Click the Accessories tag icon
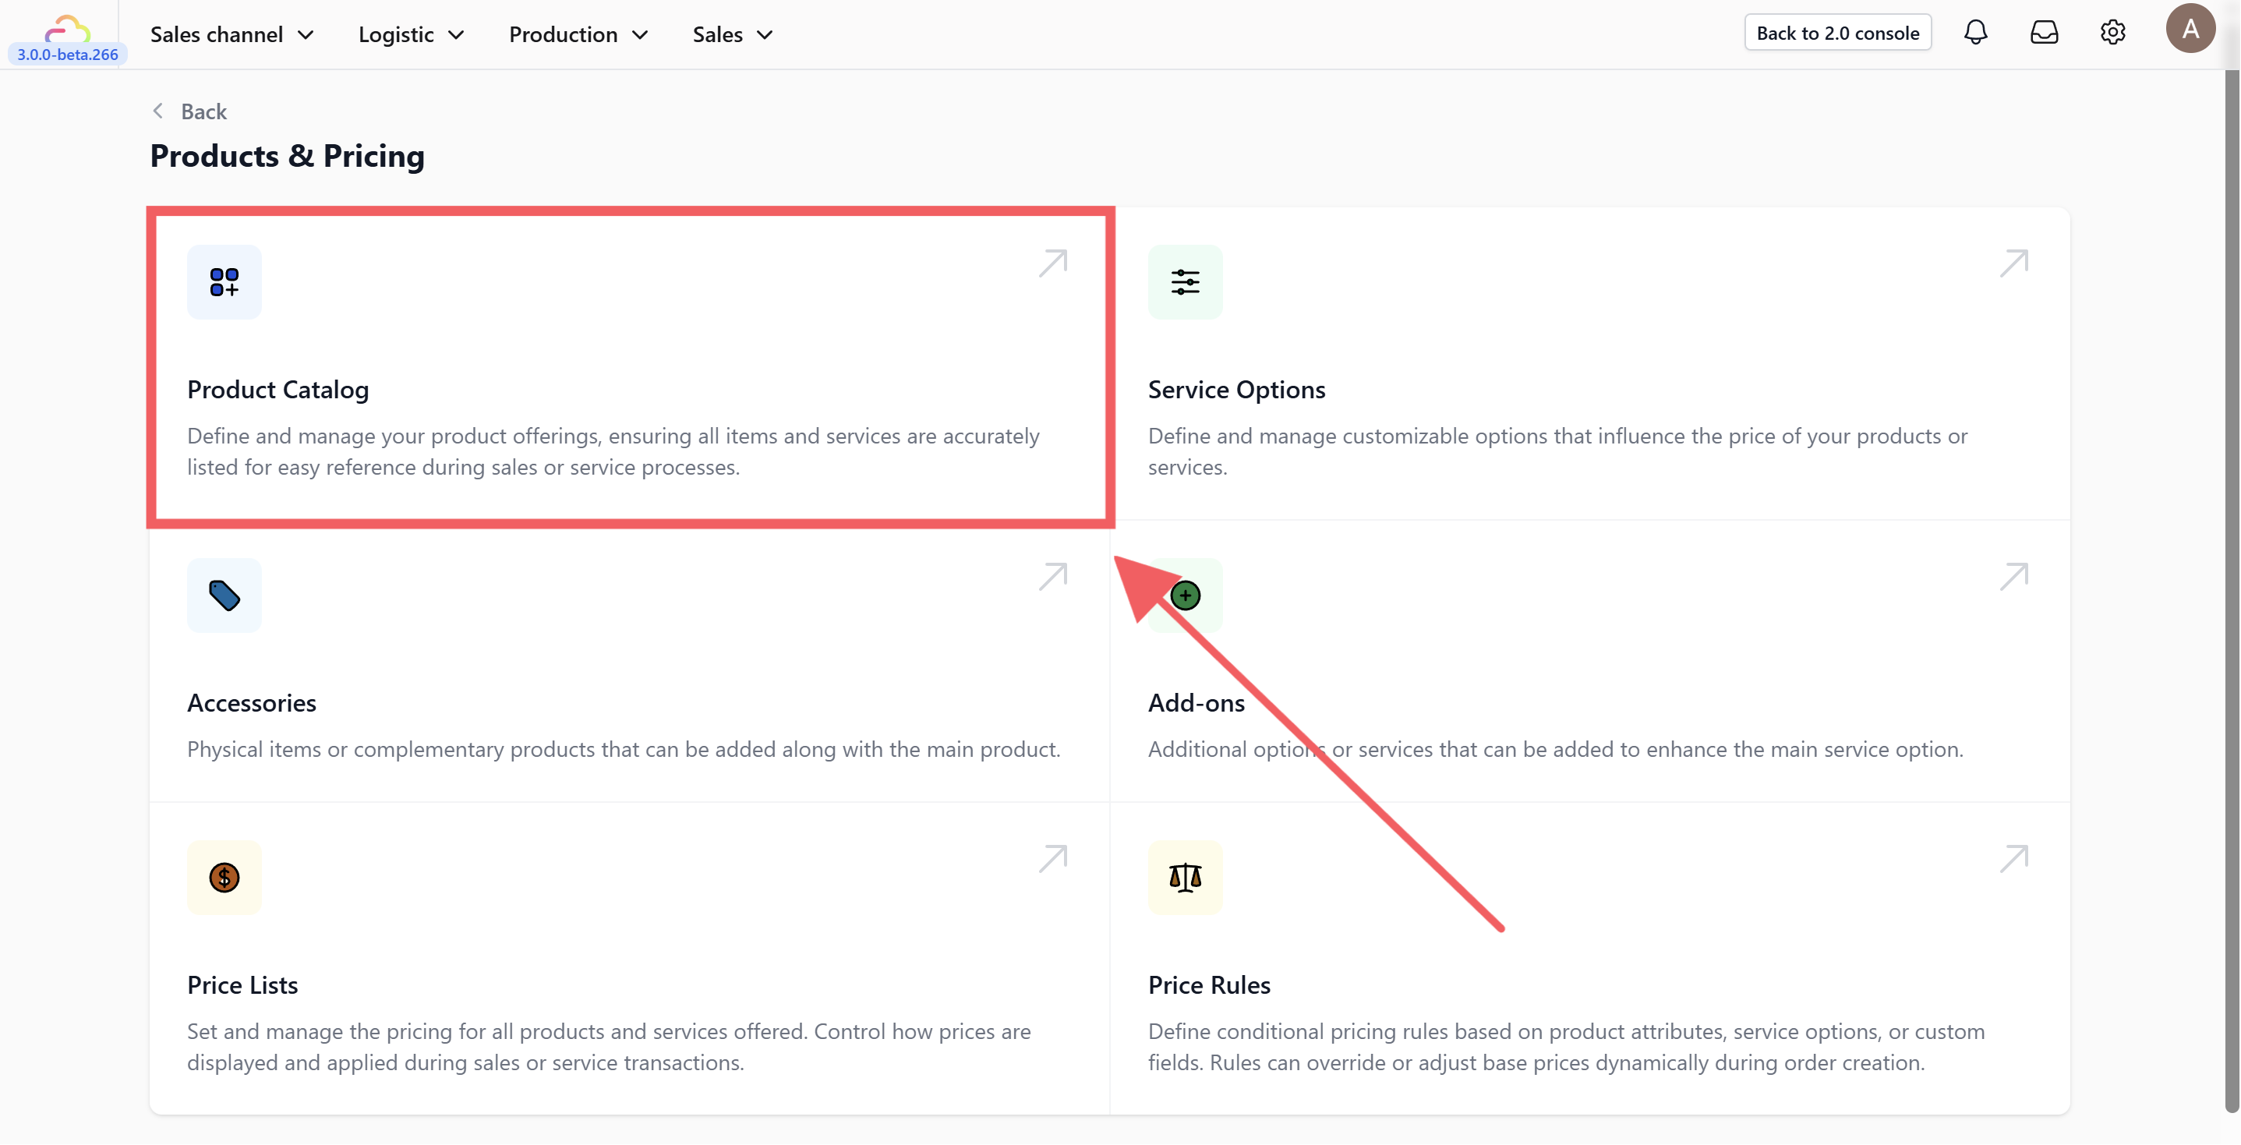This screenshot has width=2241, height=1145. point(224,595)
